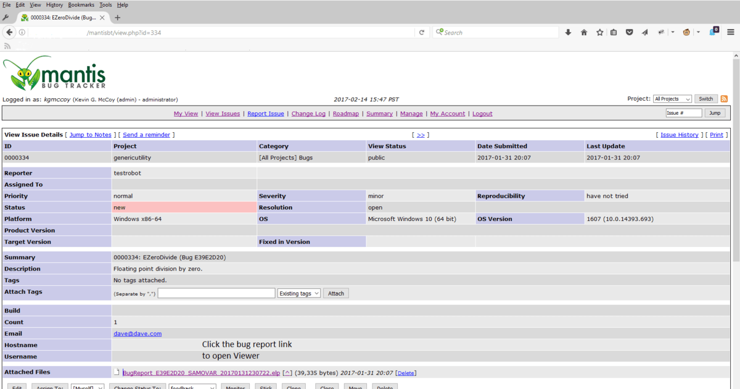Go back using the browser back arrow
Viewport: 740px width, 389px height.
tap(9, 31)
